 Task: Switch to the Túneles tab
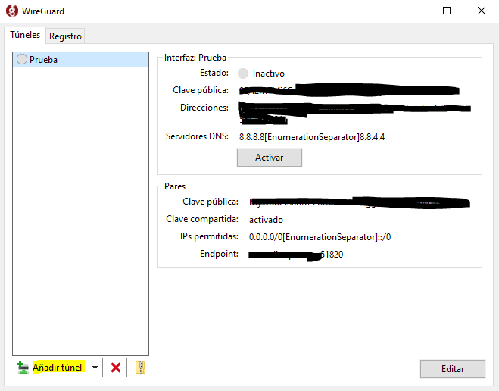coord(25,35)
